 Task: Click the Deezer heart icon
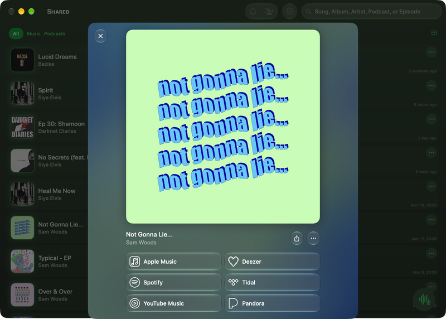[x=233, y=262]
